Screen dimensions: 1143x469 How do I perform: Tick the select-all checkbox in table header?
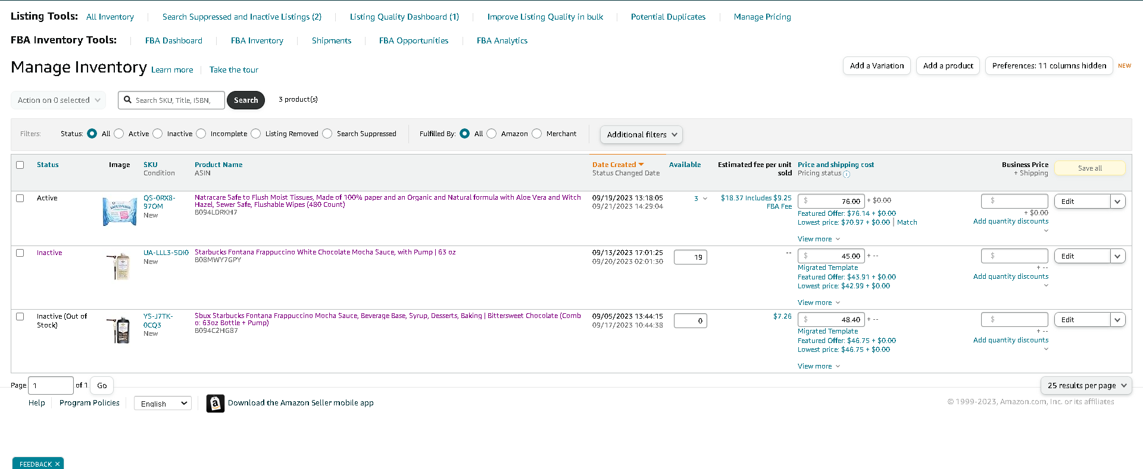coord(20,165)
